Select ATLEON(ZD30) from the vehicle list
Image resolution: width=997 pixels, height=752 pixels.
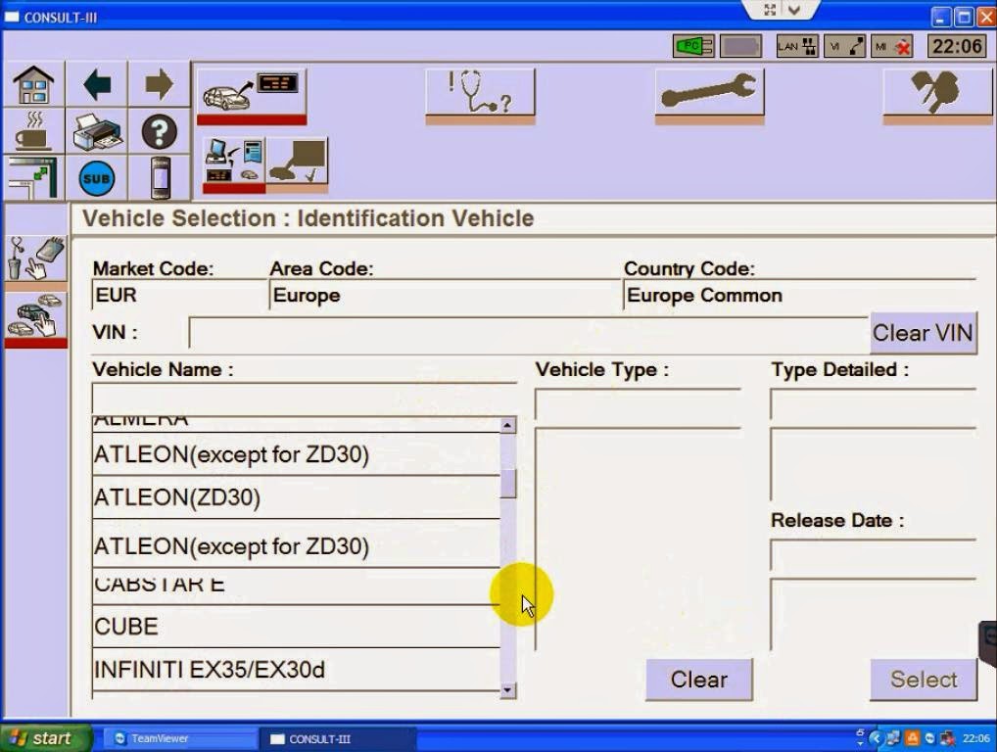coord(297,497)
